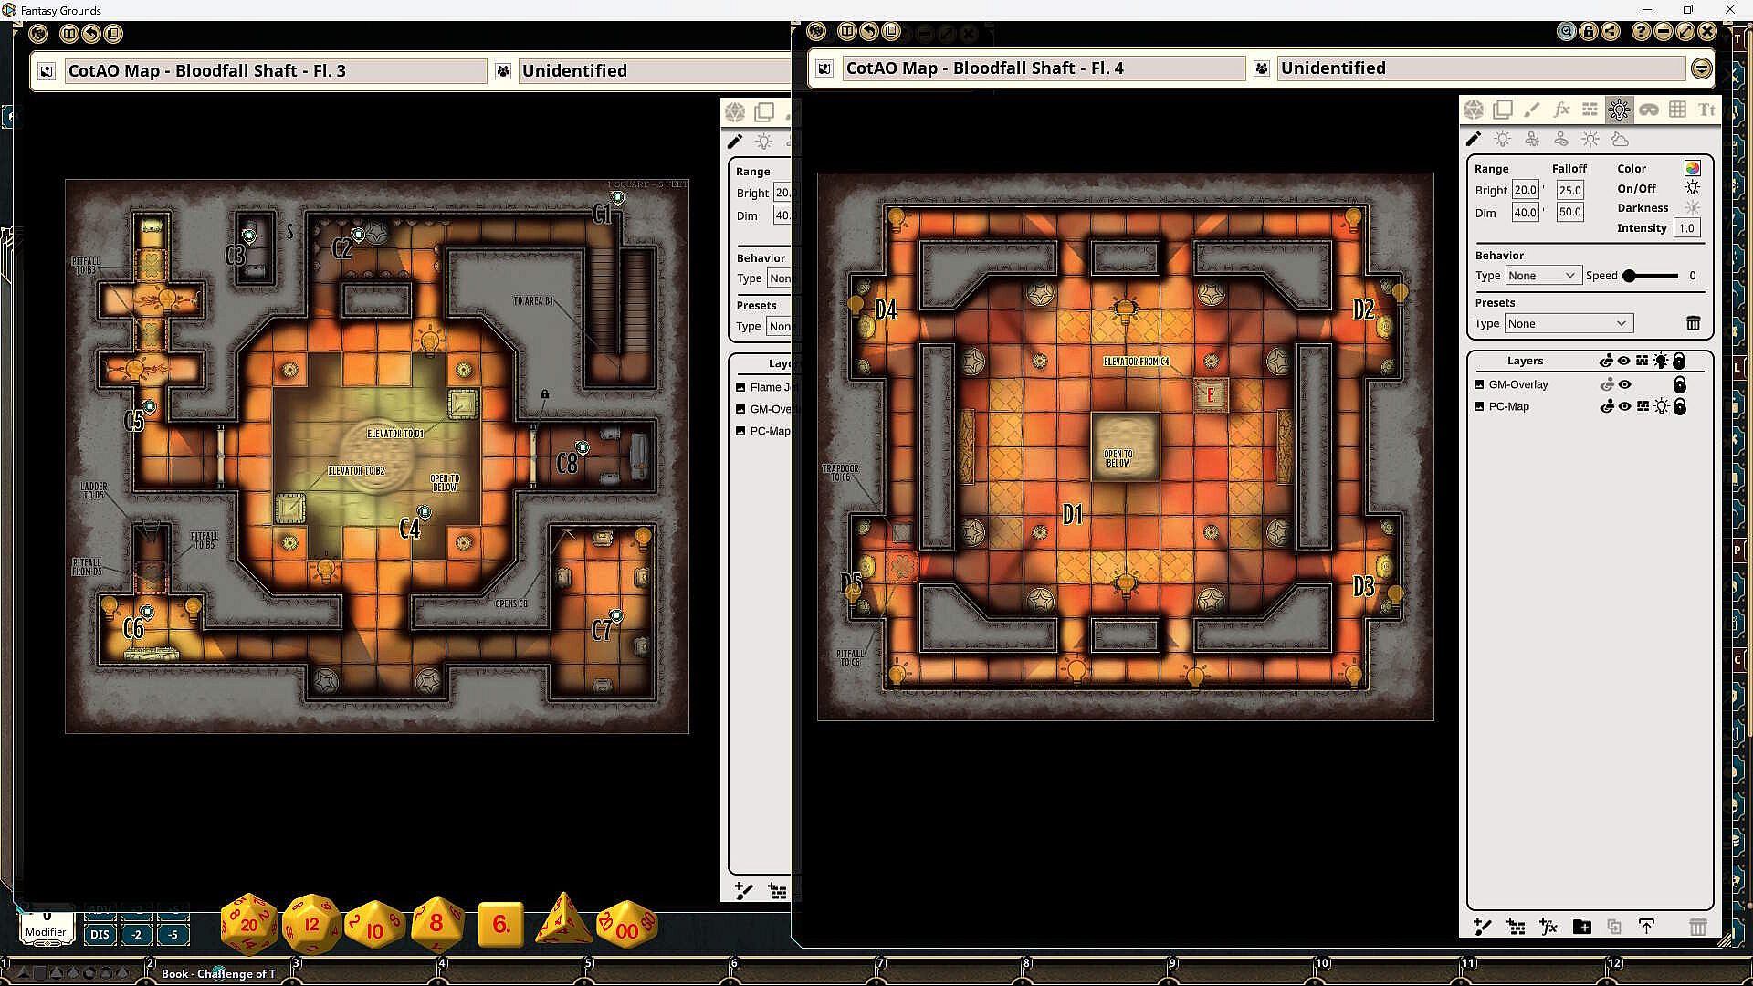Toggle PC-Map layer lock
The width and height of the screenshot is (1753, 986).
1679,406
